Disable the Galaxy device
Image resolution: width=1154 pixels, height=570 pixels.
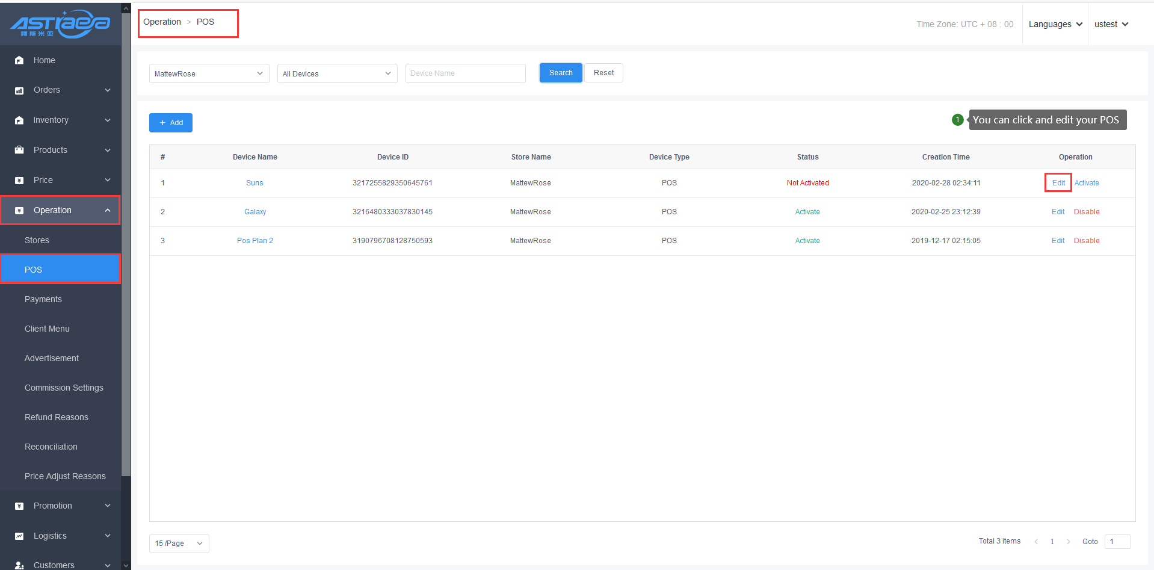pyautogui.click(x=1087, y=212)
